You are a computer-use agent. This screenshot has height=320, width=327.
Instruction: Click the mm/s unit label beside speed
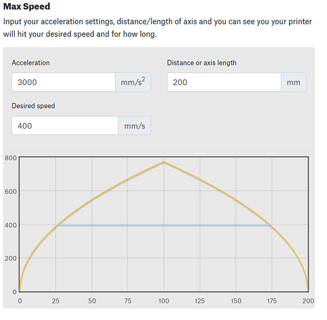134,125
